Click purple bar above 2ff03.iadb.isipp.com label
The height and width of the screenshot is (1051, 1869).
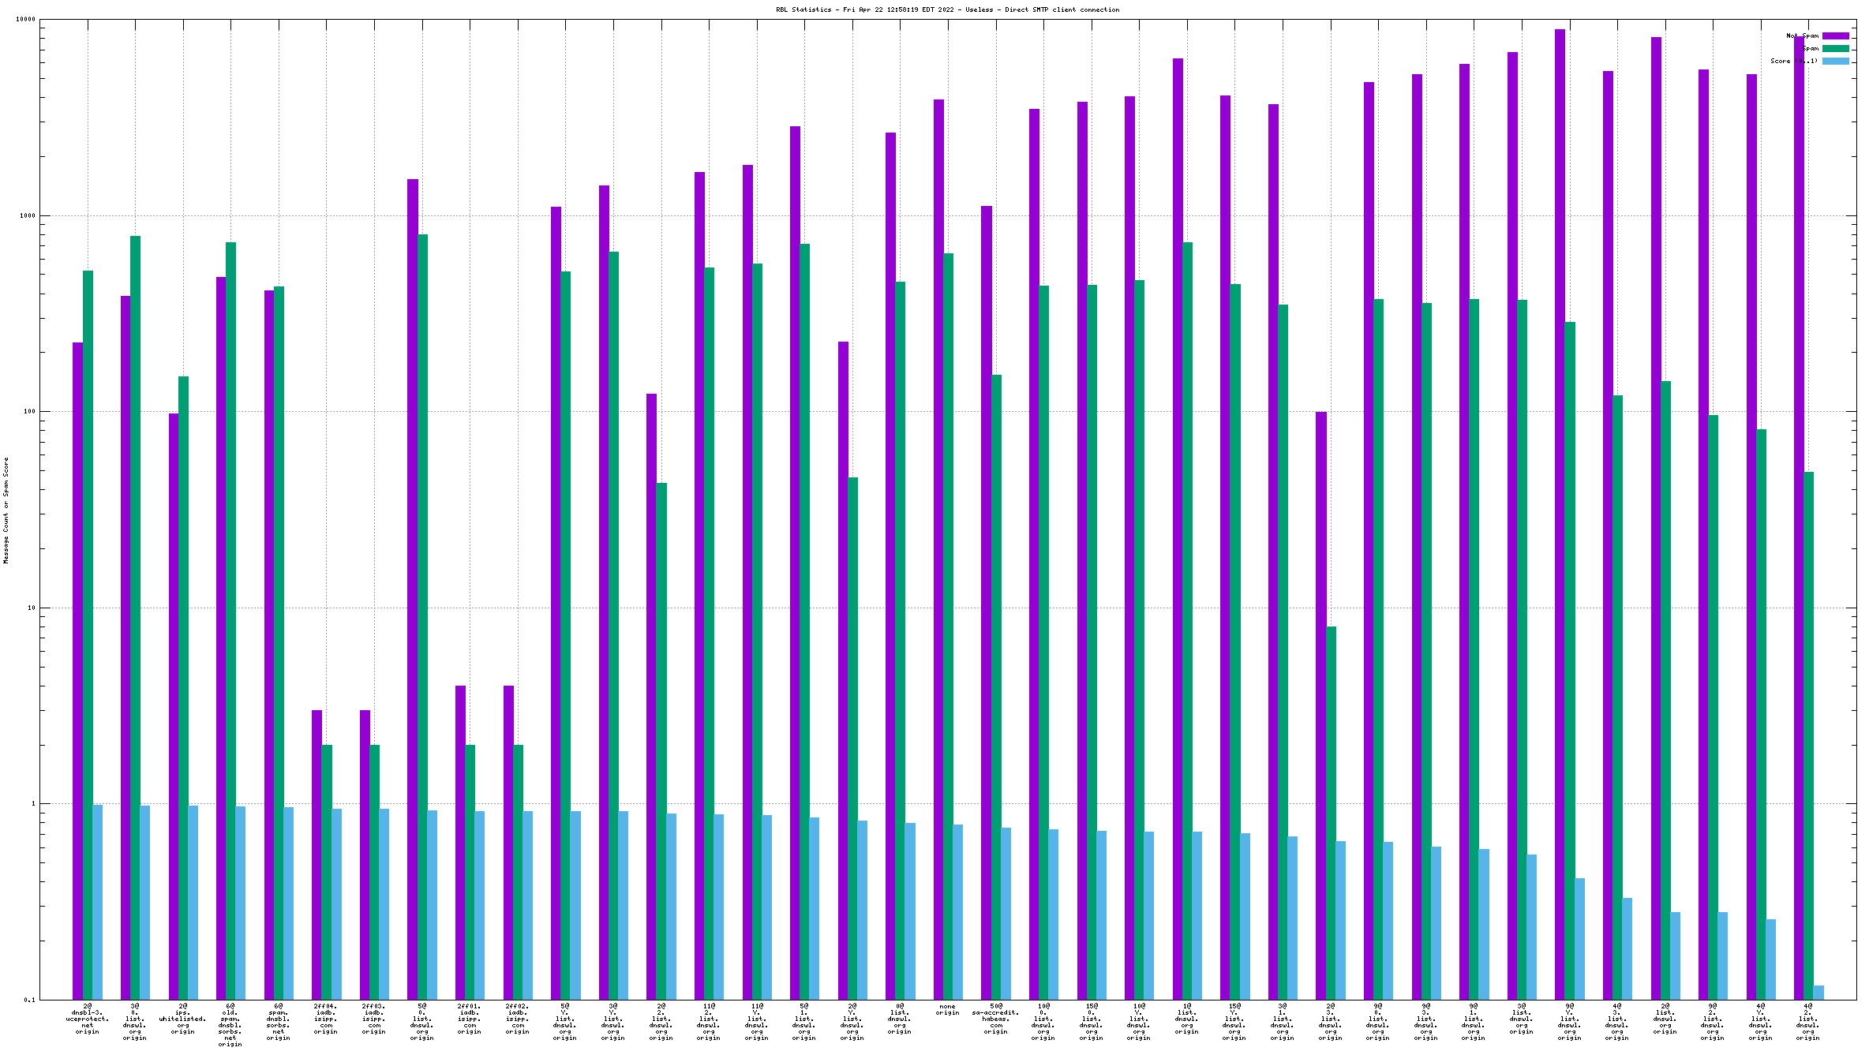coord(365,852)
